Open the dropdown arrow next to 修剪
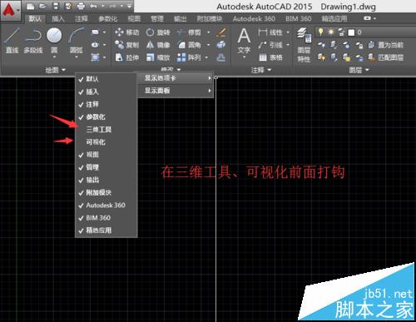Screen dimensions: 416x322 208,32
